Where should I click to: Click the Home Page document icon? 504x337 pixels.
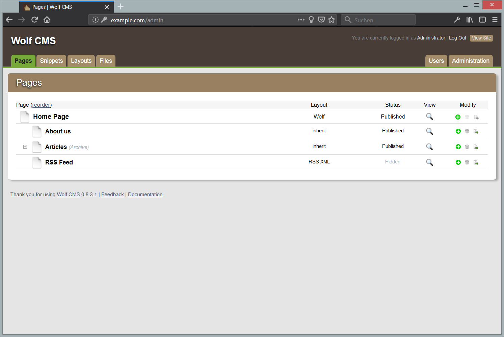pos(25,116)
